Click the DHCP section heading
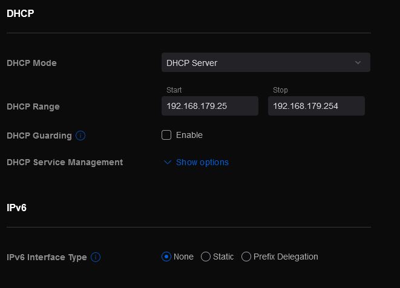400x288 pixels. pos(20,13)
